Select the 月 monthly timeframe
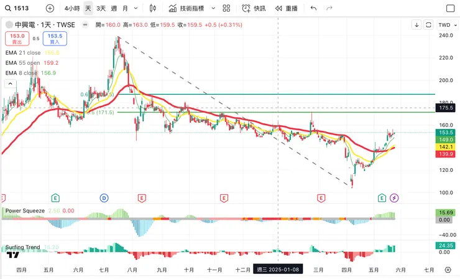This screenshot has height=279, width=460. tap(125, 8)
